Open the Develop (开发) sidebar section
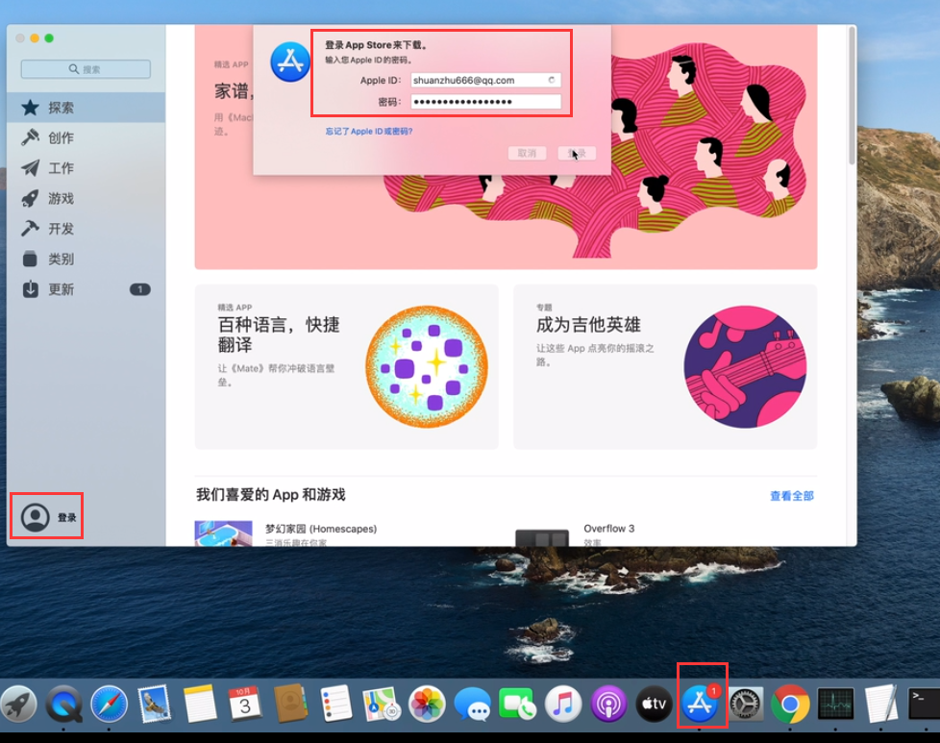 point(86,229)
